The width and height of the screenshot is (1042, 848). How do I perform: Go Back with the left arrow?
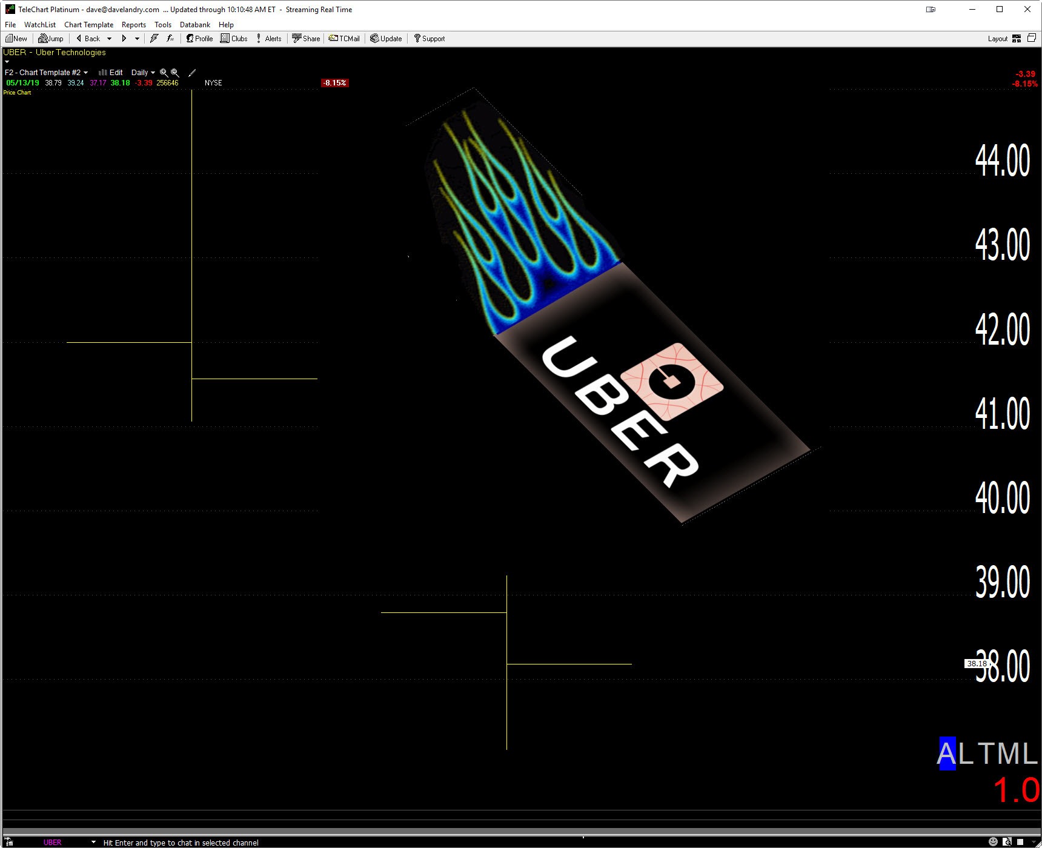(x=88, y=38)
